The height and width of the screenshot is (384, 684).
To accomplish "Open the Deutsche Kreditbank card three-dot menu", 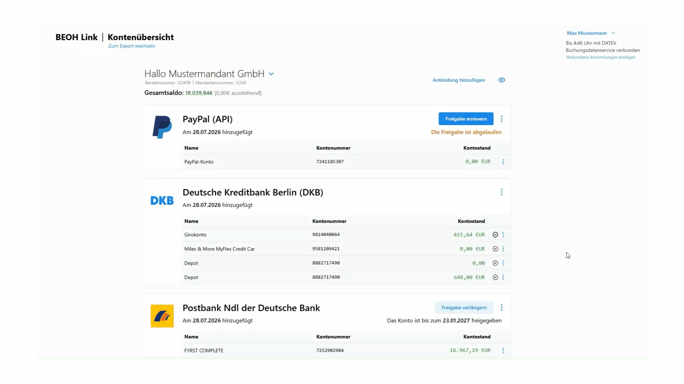I will [502, 192].
